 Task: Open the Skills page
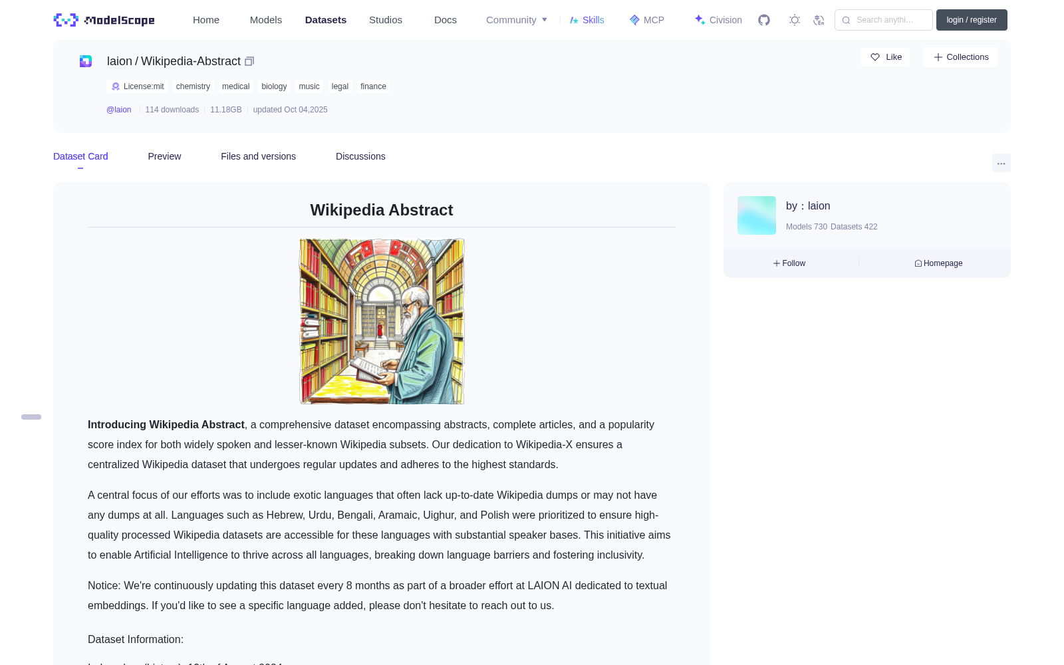pyautogui.click(x=587, y=20)
